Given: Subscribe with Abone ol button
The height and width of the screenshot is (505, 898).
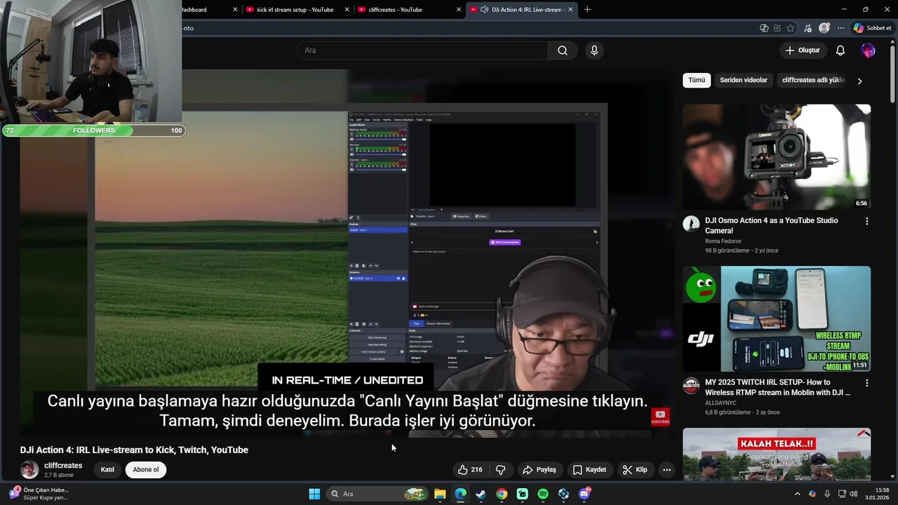Looking at the screenshot, I should 146,470.
